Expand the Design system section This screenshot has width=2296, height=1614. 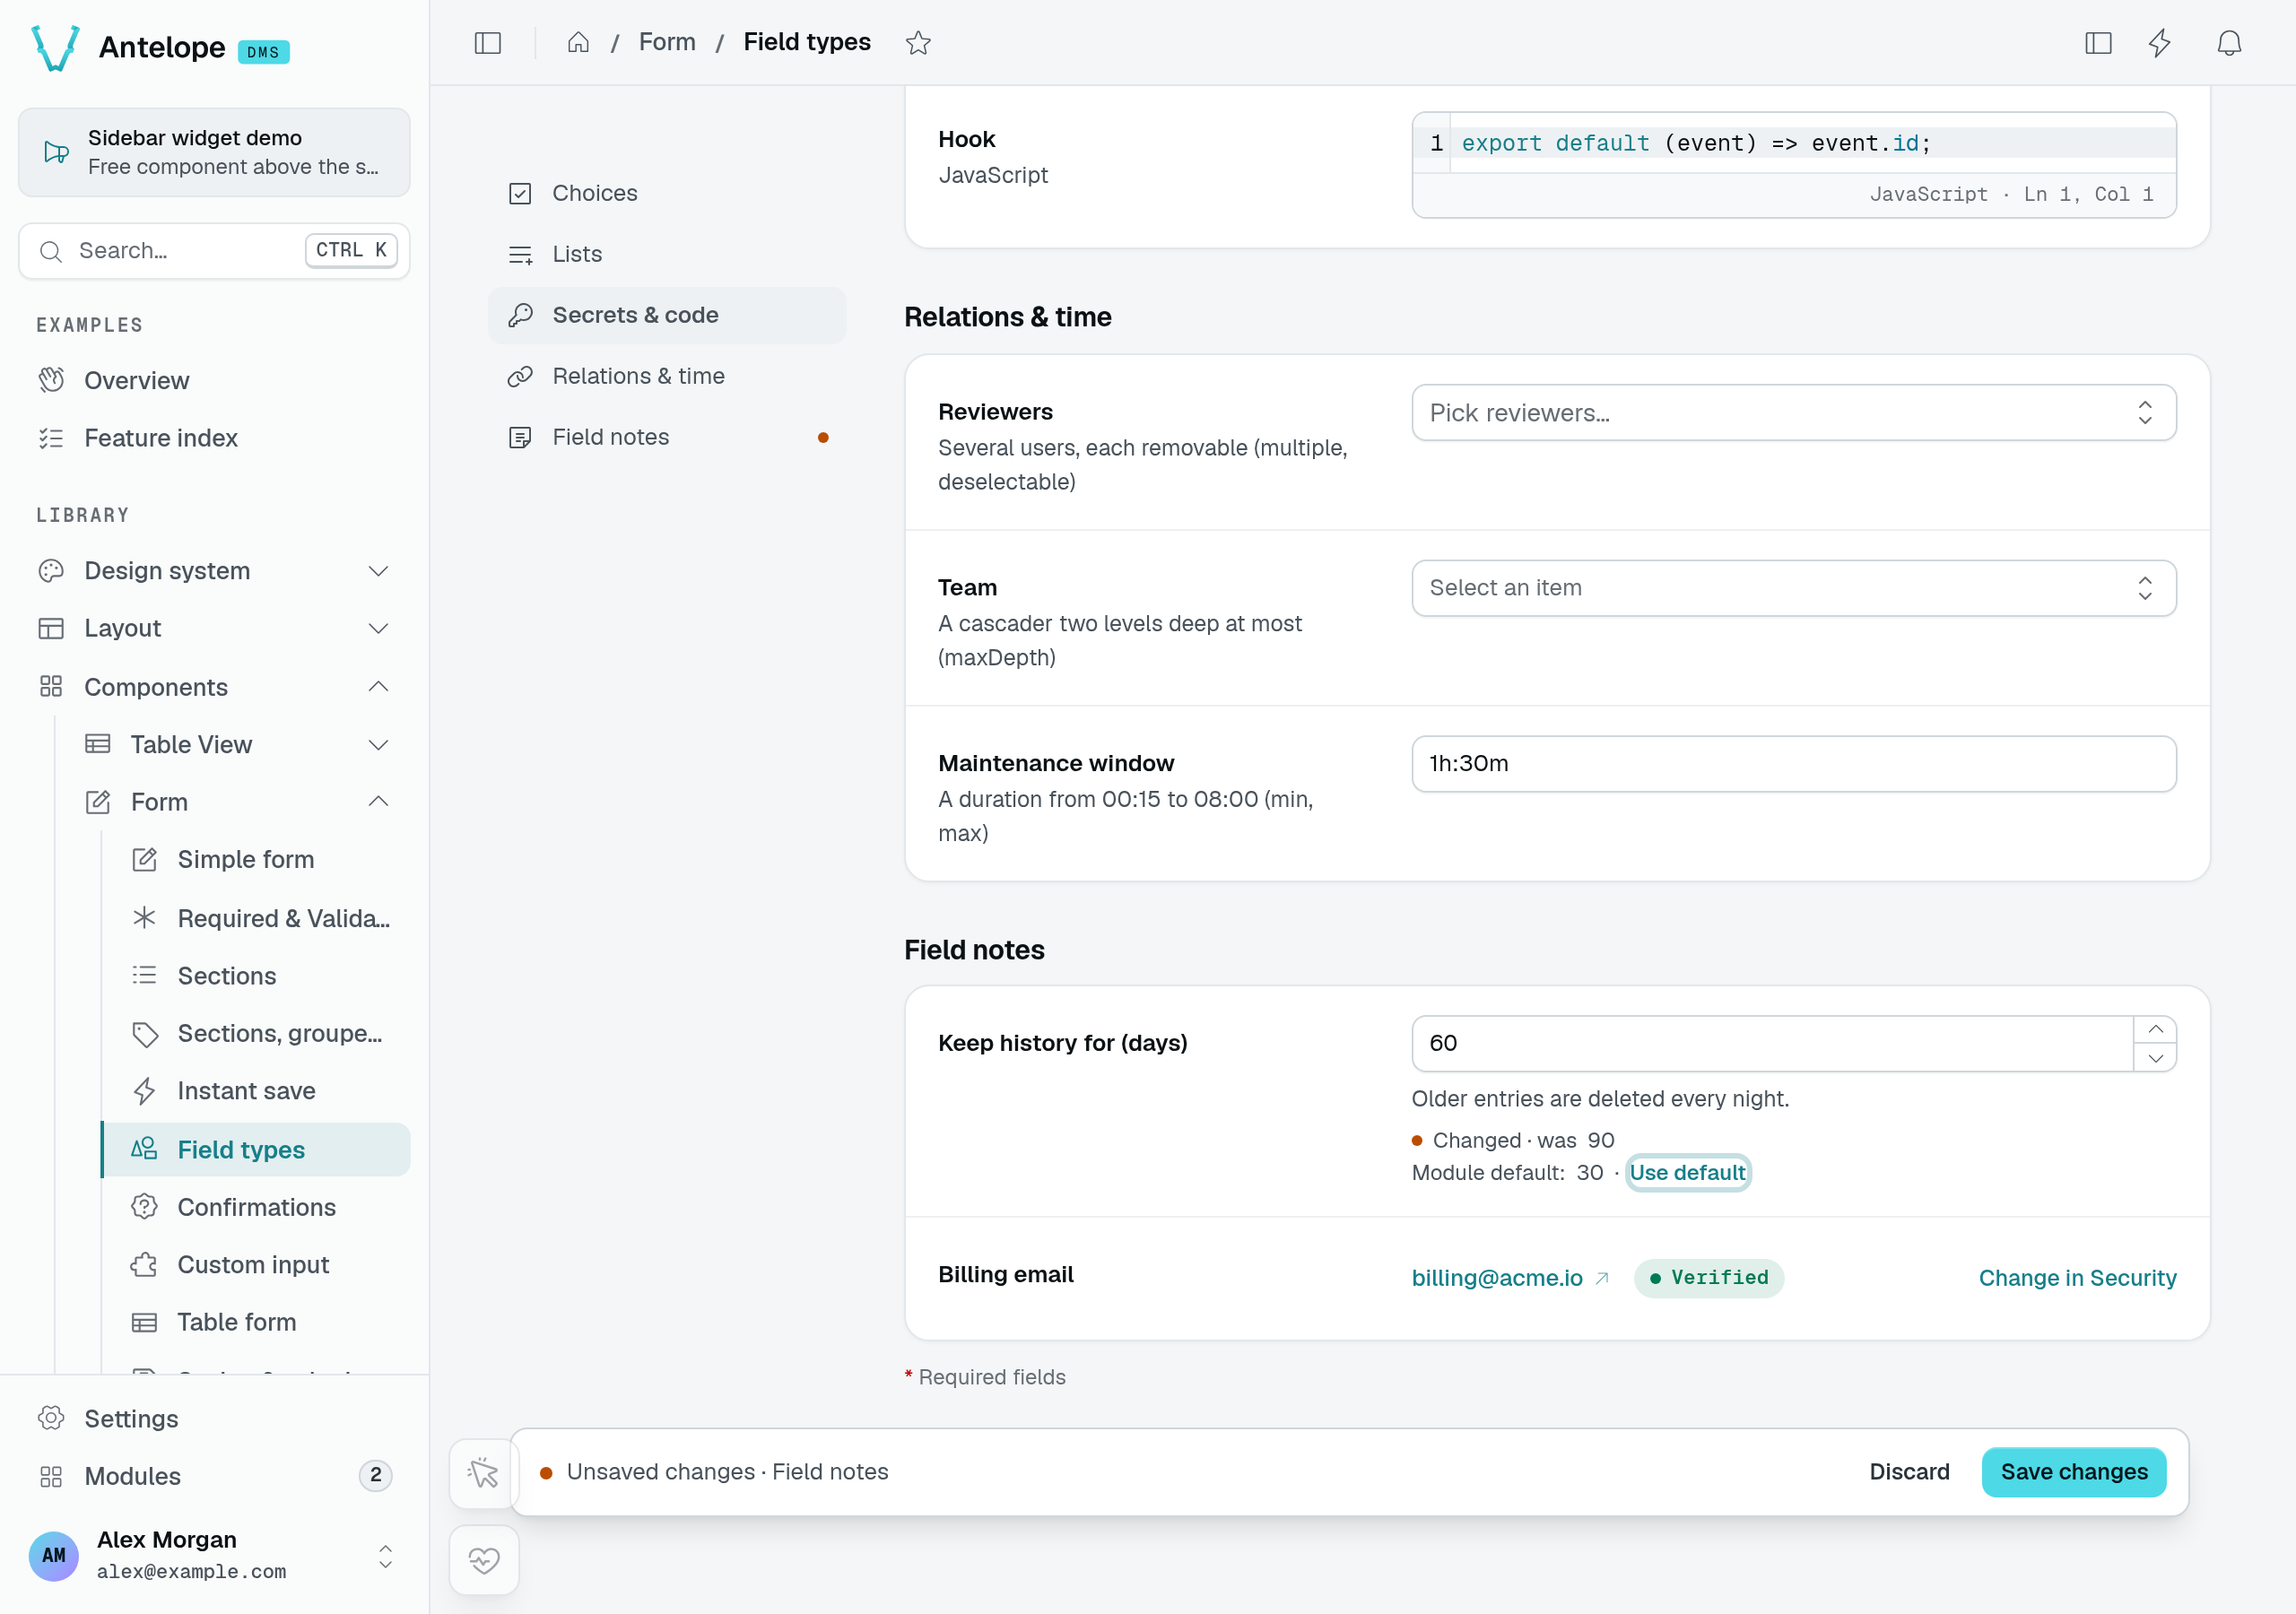point(214,571)
